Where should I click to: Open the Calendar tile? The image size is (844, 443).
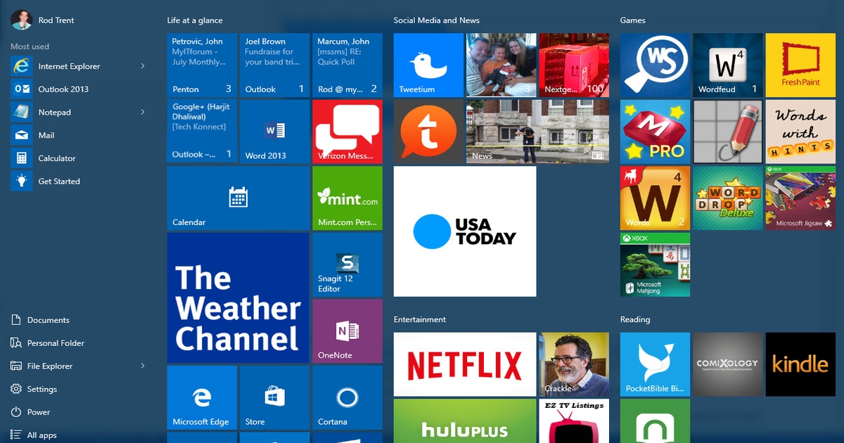238,198
